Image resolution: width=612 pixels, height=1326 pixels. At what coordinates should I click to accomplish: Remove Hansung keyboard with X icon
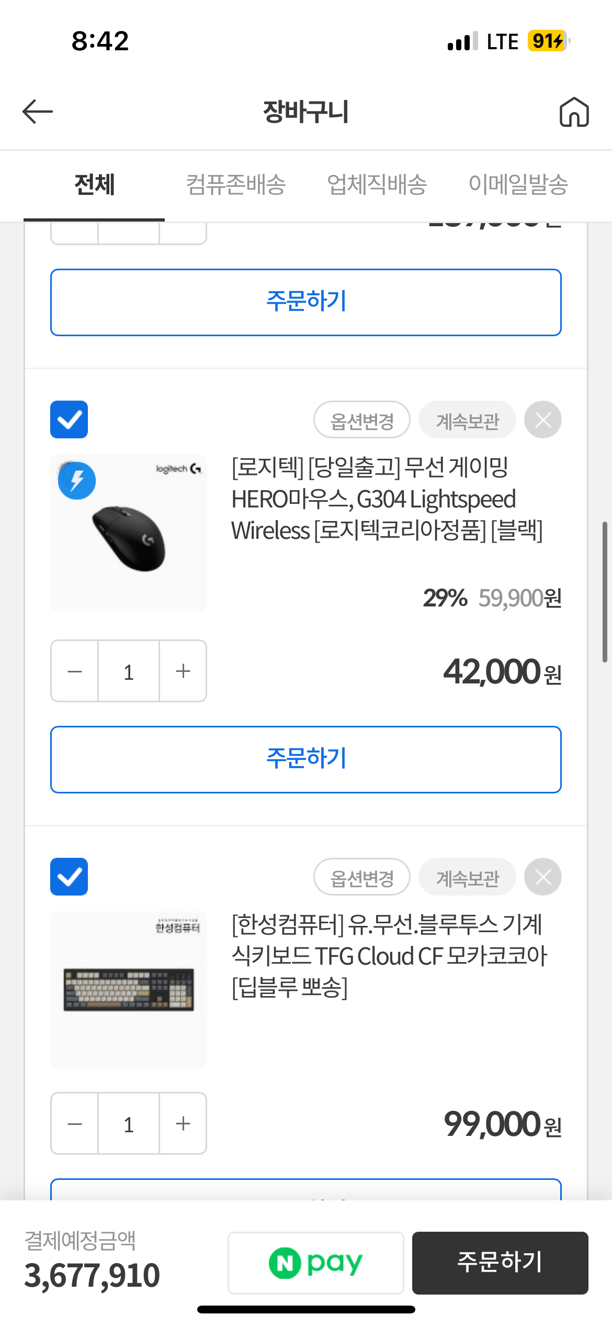543,877
